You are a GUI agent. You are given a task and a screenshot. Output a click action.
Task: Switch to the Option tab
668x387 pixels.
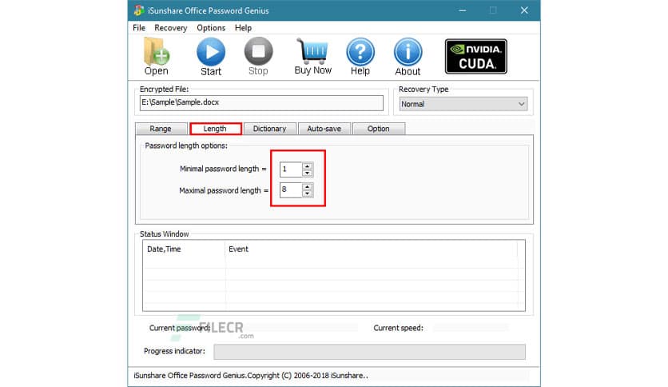pos(378,129)
